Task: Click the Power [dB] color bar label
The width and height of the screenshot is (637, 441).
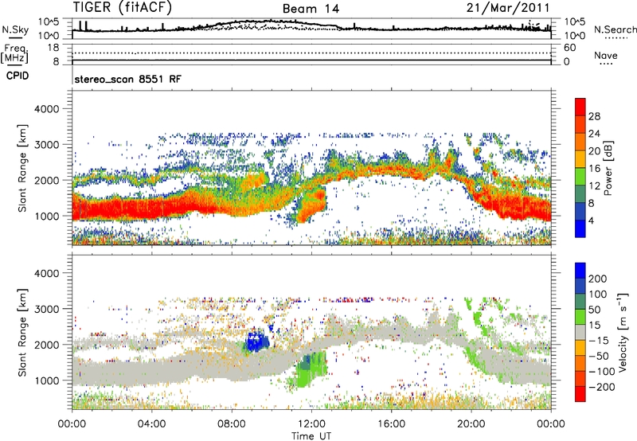Action: click(x=608, y=168)
